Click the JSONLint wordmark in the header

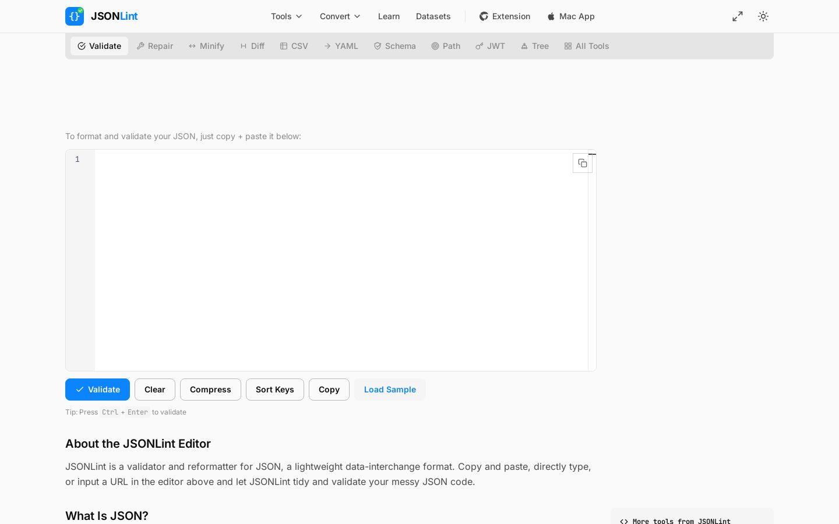[114, 16]
